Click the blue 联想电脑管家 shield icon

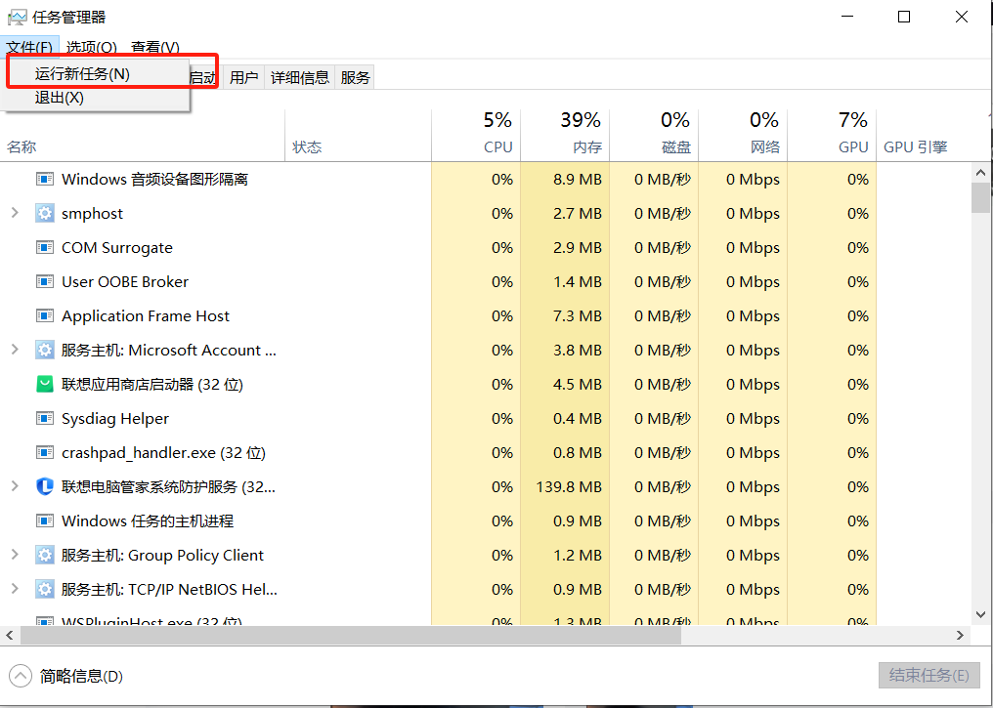click(x=44, y=486)
